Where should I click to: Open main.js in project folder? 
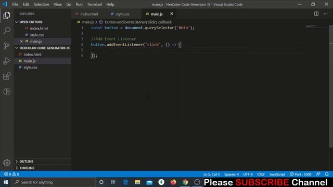(43, 61)
